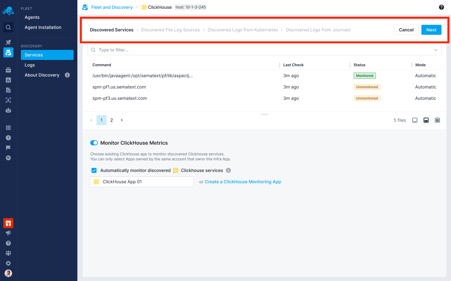Expand the filter field dropdown chevron

click(x=436, y=50)
